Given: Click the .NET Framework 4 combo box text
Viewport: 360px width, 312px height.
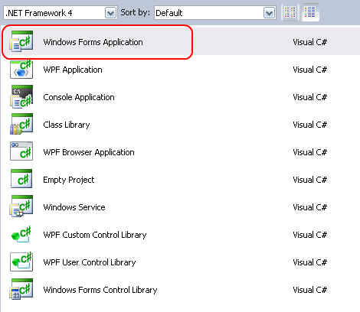Looking at the screenshot, I should pyautogui.click(x=39, y=13).
